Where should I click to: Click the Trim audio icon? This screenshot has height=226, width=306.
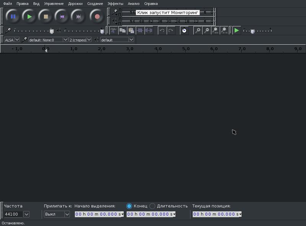pyautogui.click(x=140, y=31)
